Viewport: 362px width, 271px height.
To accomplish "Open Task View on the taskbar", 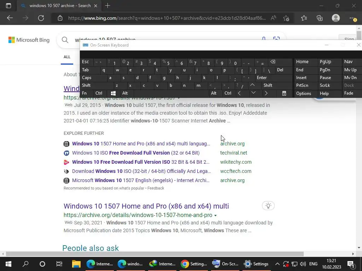I will [x=59, y=264].
